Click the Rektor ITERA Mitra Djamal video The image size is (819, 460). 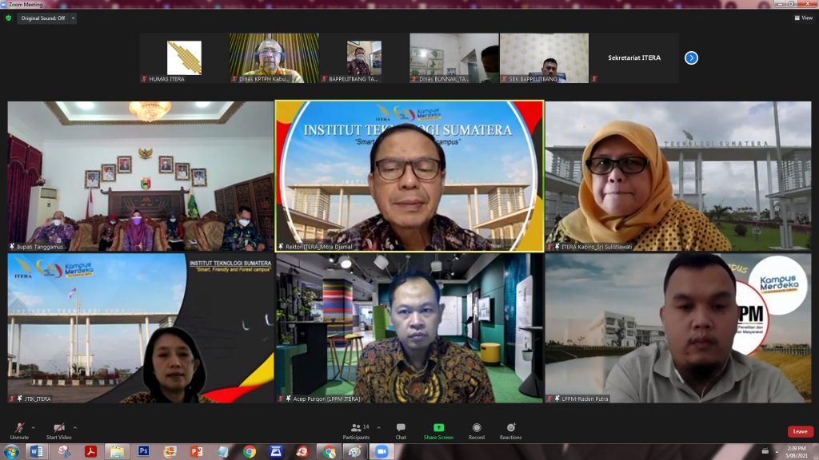(x=409, y=176)
